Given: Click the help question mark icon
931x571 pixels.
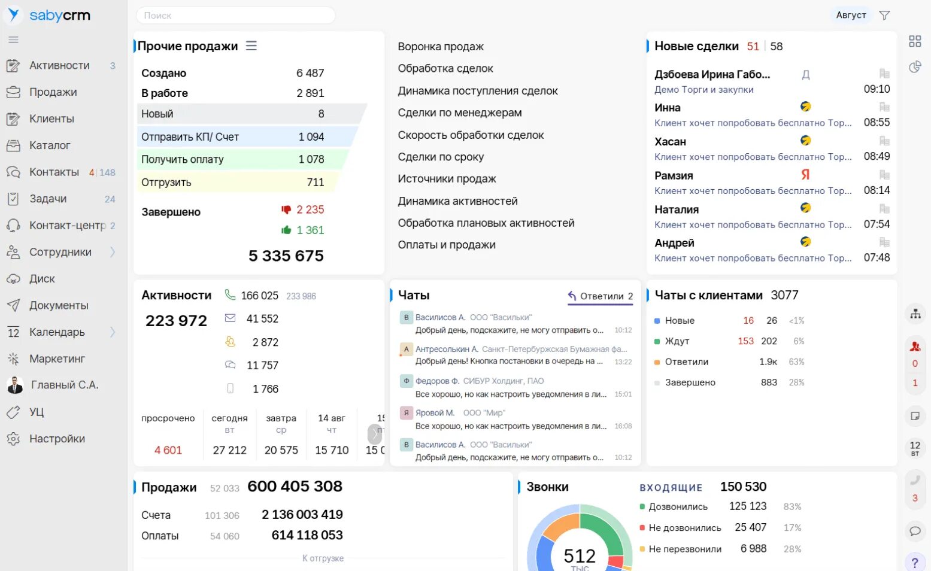Looking at the screenshot, I should (x=915, y=562).
